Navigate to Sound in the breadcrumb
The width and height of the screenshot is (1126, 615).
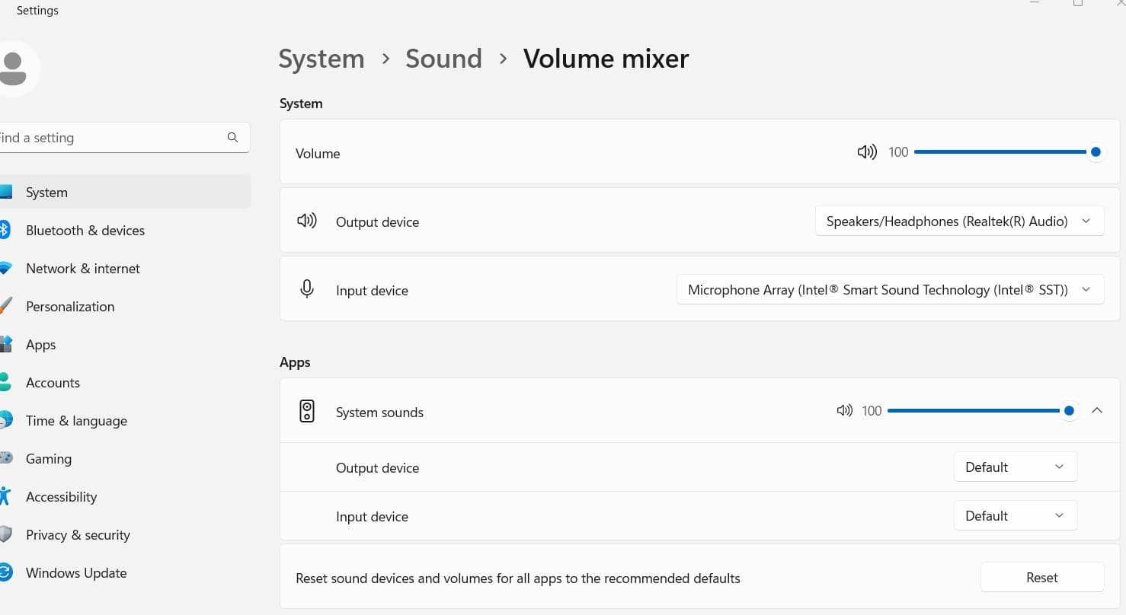[x=443, y=59]
